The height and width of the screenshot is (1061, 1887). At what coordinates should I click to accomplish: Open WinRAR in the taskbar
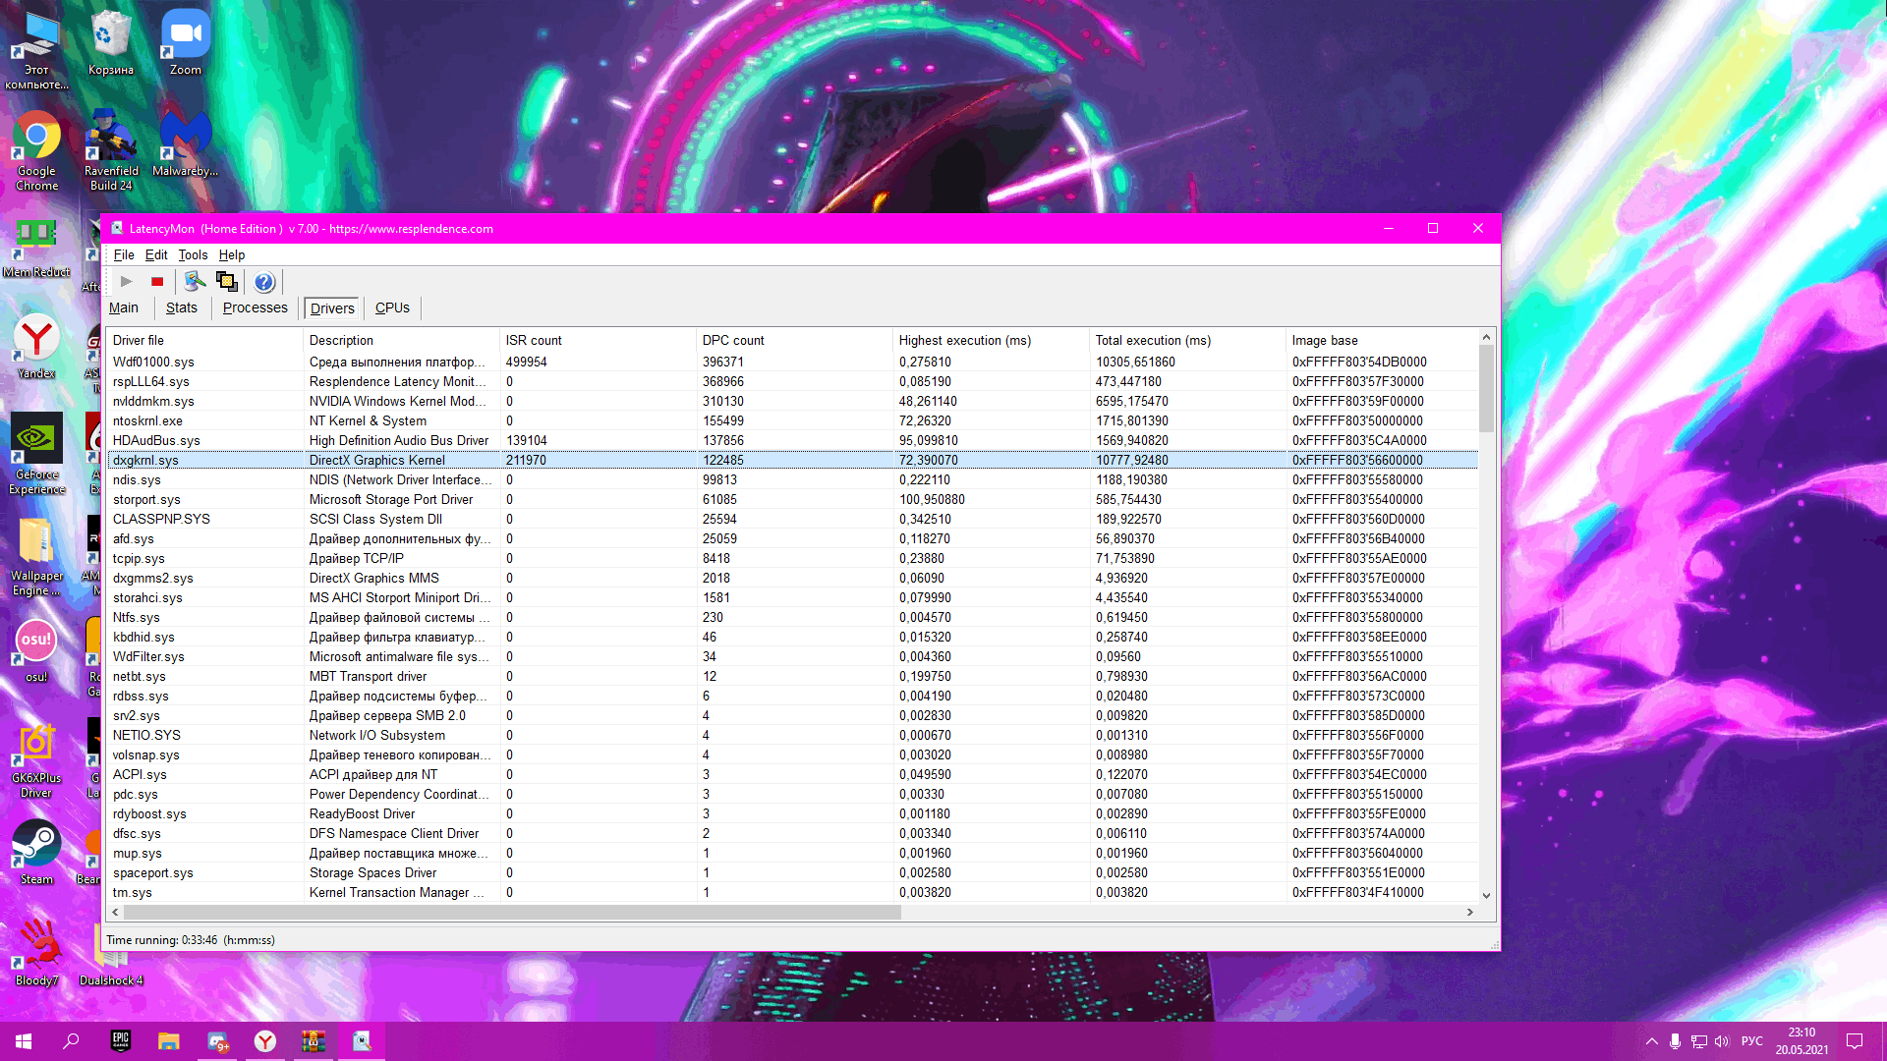[314, 1040]
